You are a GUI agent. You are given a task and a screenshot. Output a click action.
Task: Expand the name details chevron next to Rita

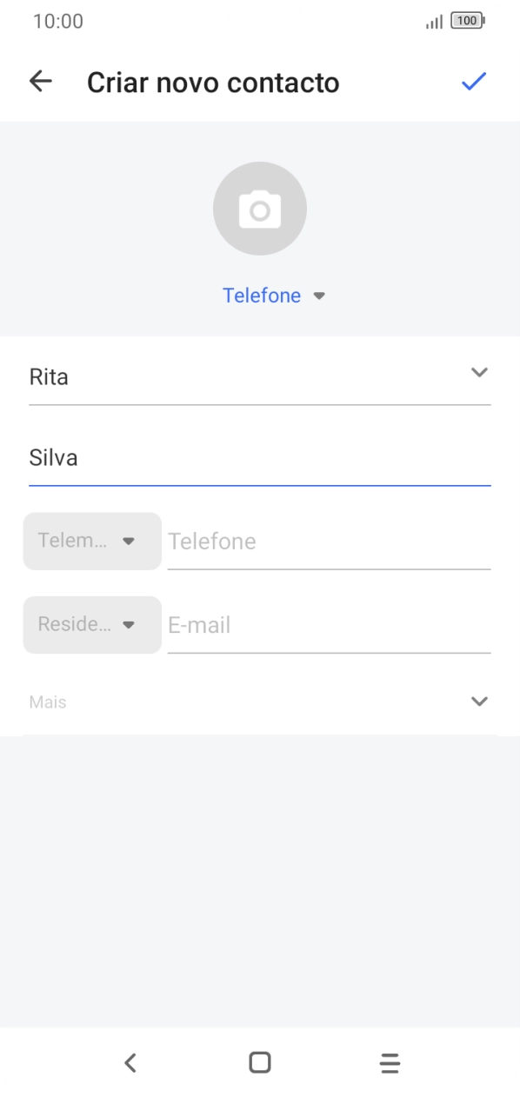pyautogui.click(x=479, y=372)
